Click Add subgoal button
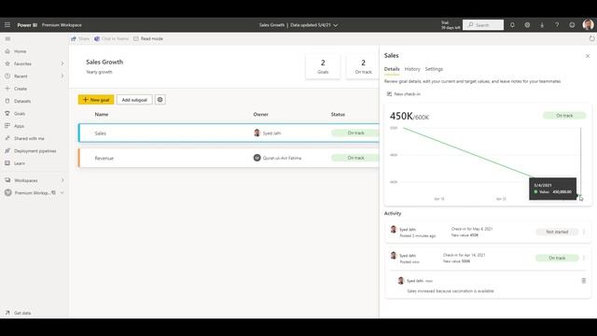Image resolution: width=597 pixels, height=336 pixels. point(134,100)
